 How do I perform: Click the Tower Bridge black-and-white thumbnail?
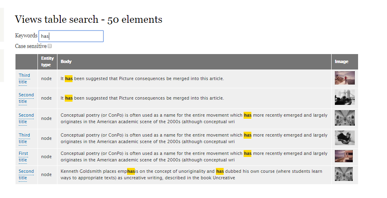(x=344, y=98)
